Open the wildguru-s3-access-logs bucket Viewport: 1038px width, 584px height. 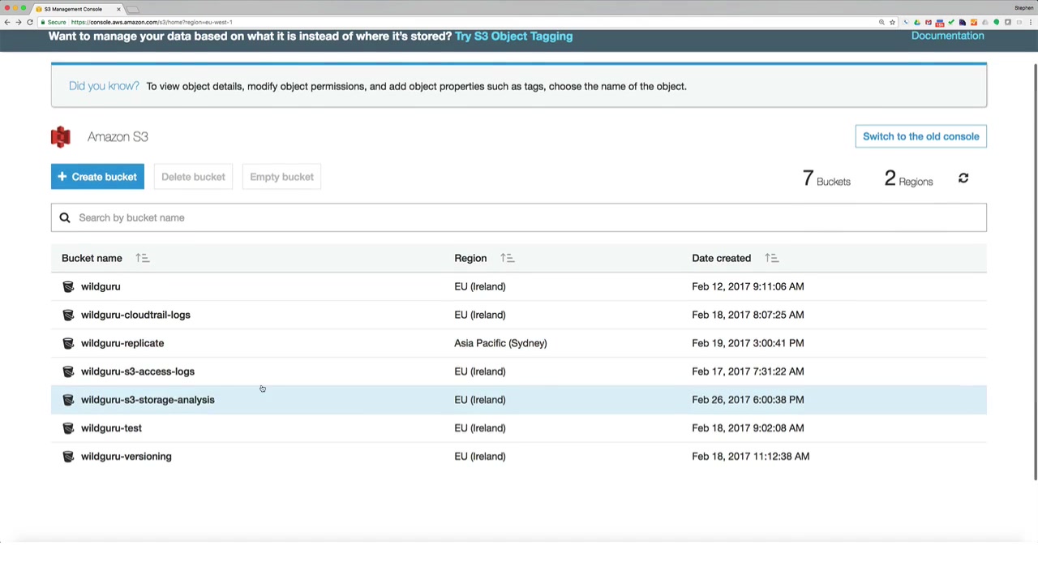(138, 371)
